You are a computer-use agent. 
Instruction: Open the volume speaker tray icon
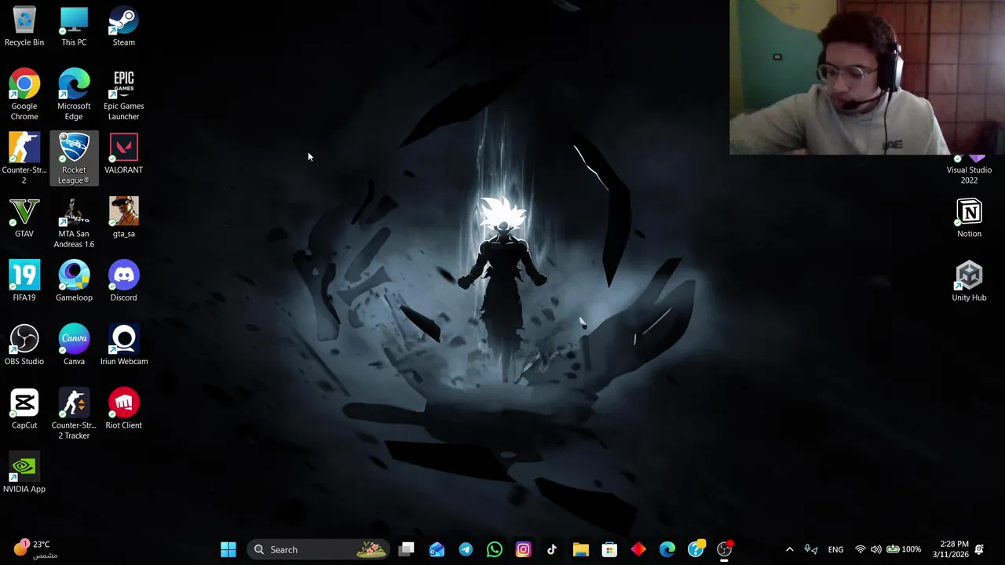(875, 549)
